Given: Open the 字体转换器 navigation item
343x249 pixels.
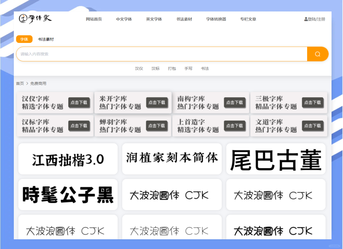Looking at the screenshot, I should [216, 19].
